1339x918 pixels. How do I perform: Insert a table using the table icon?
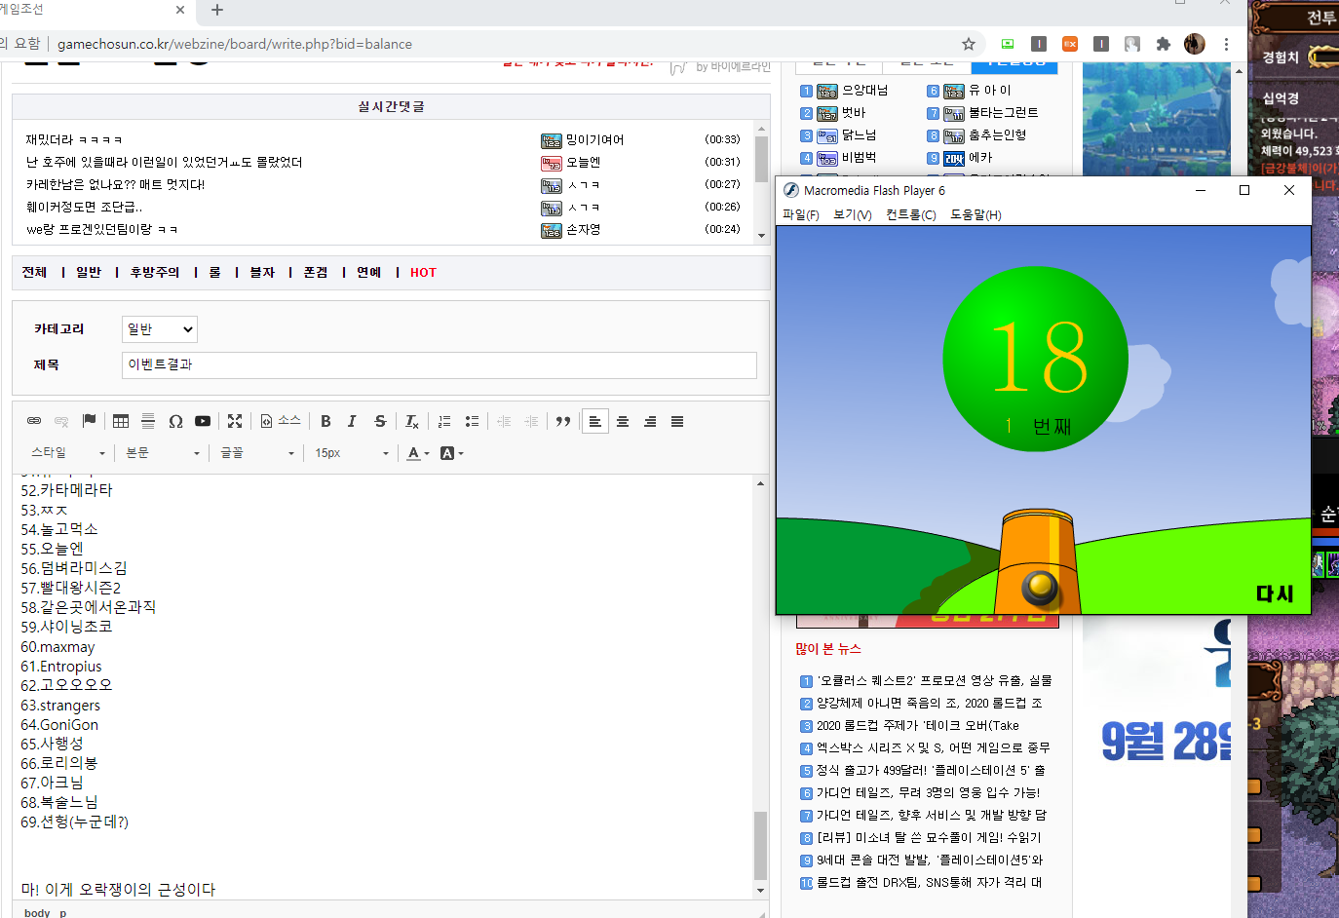tap(121, 421)
